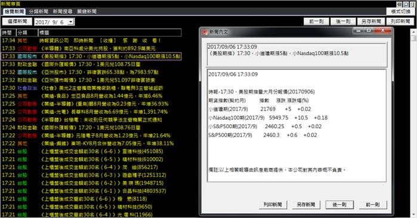Click the 選擇新聞 button
This screenshot has height=218, width=417.
pos(17,21)
